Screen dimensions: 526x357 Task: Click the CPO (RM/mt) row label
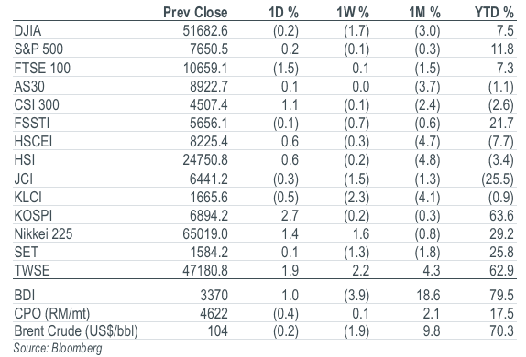coord(52,313)
